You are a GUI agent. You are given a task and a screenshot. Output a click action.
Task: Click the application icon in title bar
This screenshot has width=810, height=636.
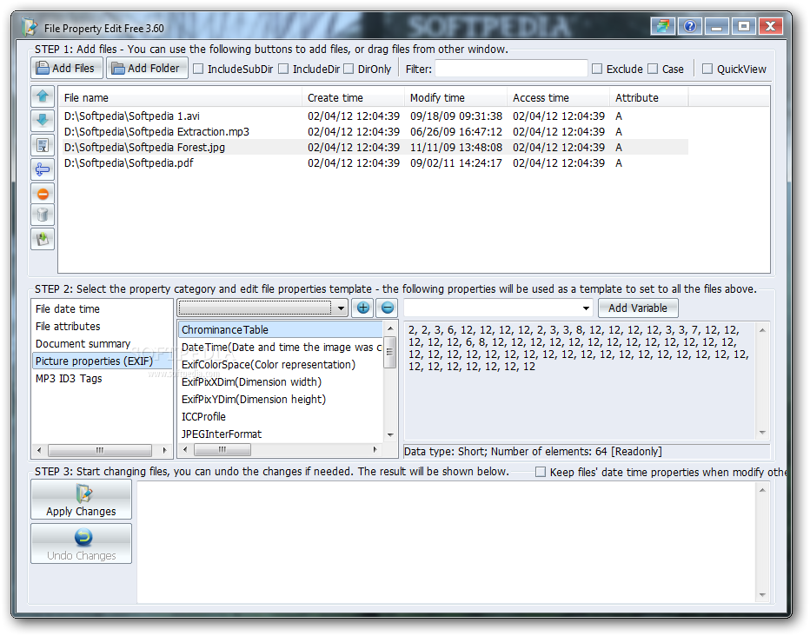coord(30,27)
